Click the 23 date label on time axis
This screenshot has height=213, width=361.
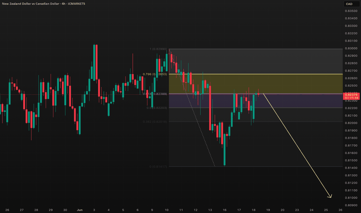[297, 210]
